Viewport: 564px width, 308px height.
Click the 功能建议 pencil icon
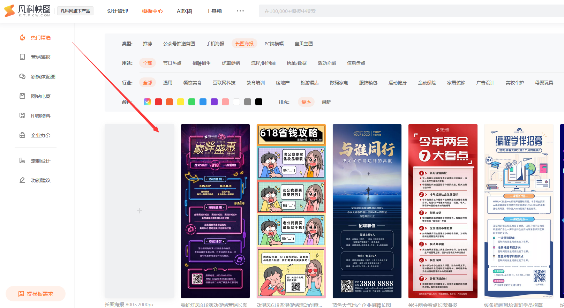(x=22, y=180)
